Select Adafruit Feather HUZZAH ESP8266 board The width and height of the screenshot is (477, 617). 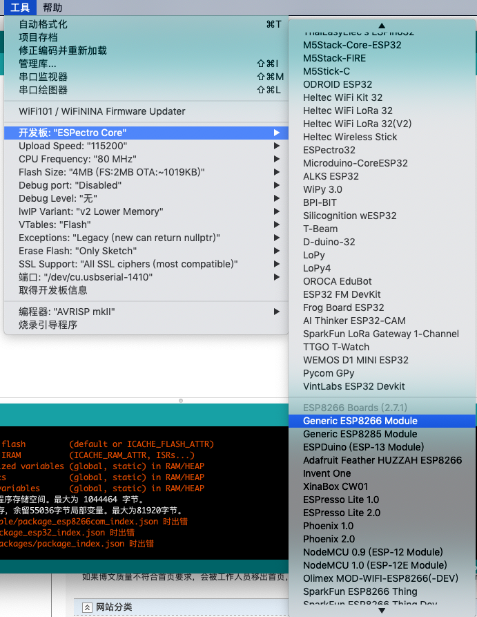pyautogui.click(x=382, y=460)
